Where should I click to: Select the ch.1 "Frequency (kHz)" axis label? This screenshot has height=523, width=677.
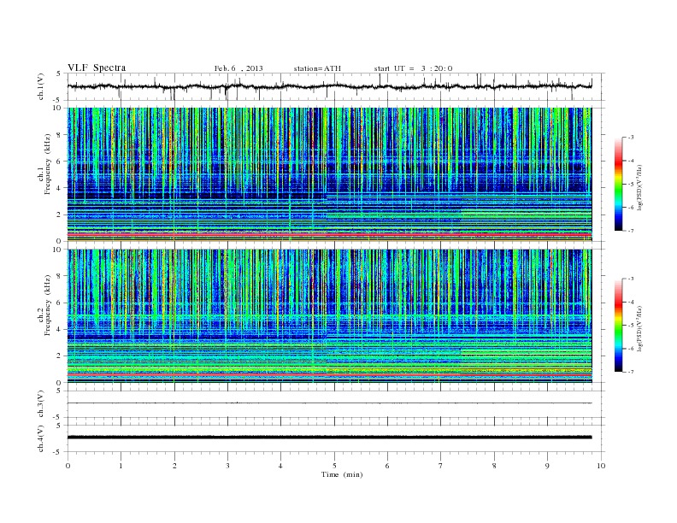tap(47, 164)
